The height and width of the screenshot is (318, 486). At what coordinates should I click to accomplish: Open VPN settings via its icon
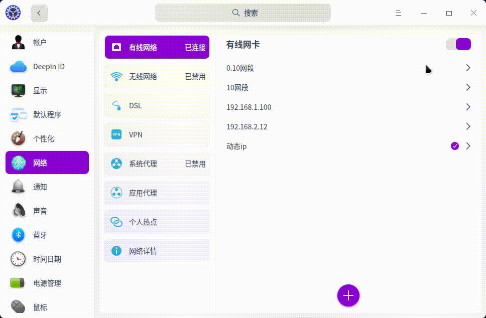click(x=116, y=134)
